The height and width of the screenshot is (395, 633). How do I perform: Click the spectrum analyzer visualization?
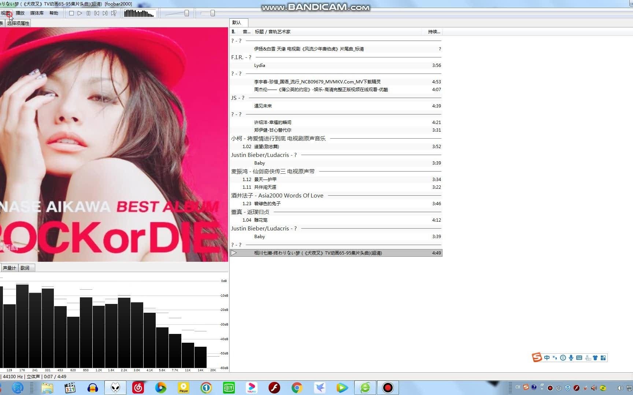(x=114, y=322)
